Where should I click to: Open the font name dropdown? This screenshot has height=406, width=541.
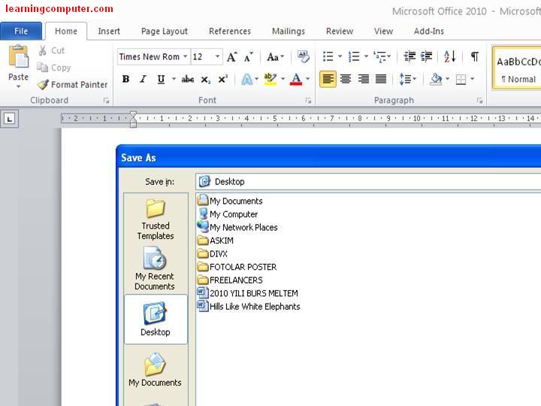tap(186, 56)
